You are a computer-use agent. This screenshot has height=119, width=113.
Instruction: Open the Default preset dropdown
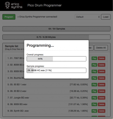pos(88,17)
